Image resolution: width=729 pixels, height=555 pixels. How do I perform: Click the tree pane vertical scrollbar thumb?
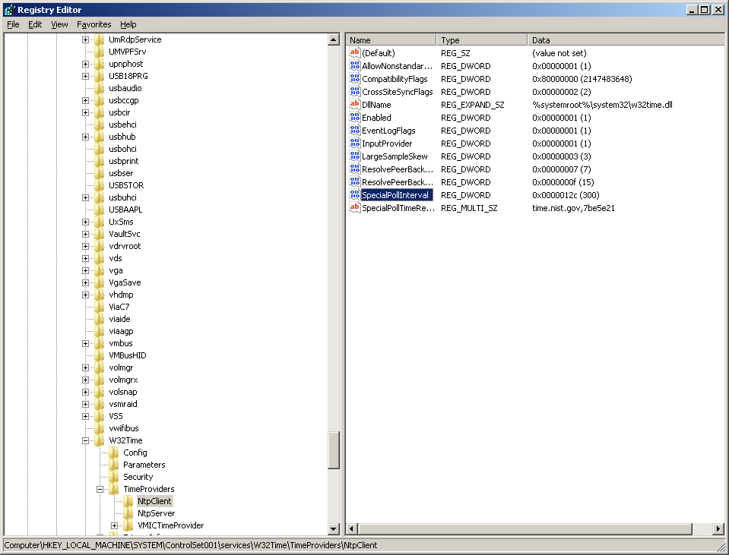click(334, 450)
